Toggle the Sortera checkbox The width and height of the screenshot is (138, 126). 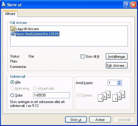(x=79, y=95)
